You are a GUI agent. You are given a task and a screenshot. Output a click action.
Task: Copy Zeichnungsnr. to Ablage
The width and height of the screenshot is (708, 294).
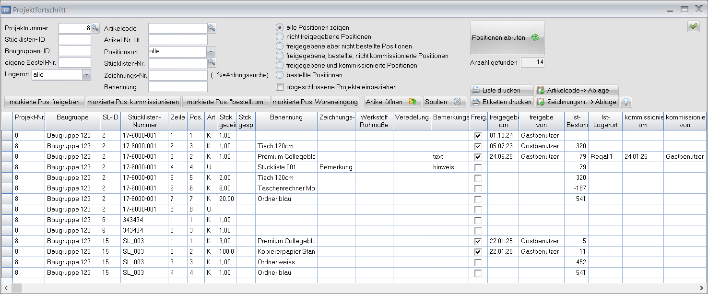[577, 102]
